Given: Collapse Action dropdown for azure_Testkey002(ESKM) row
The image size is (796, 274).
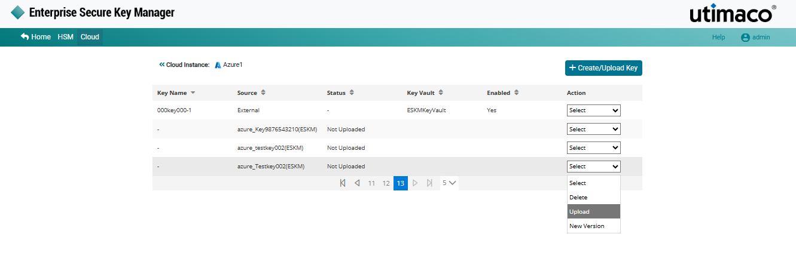Looking at the screenshot, I should (594, 167).
